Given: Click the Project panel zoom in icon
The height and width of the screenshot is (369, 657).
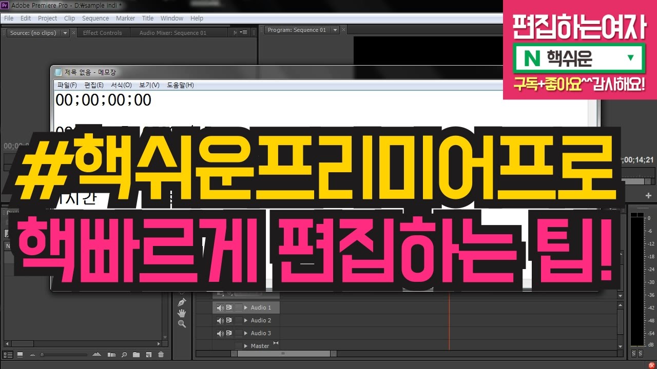Looking at the screenshot, I should point(96,355).
